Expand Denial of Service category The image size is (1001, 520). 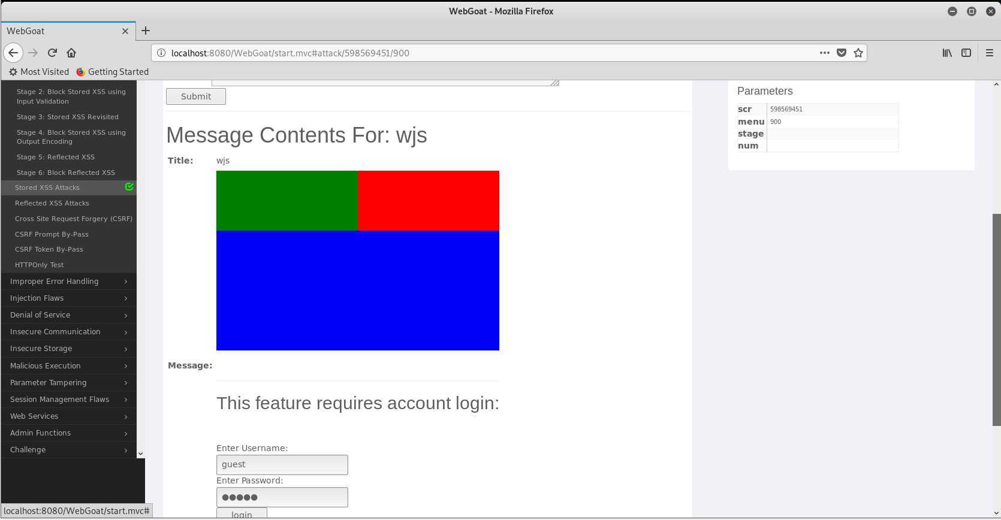click(68, 315)
